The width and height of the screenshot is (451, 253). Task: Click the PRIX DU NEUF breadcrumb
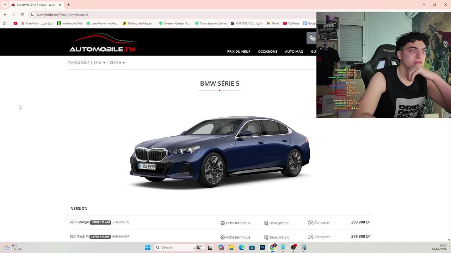[x=78, y=63]
